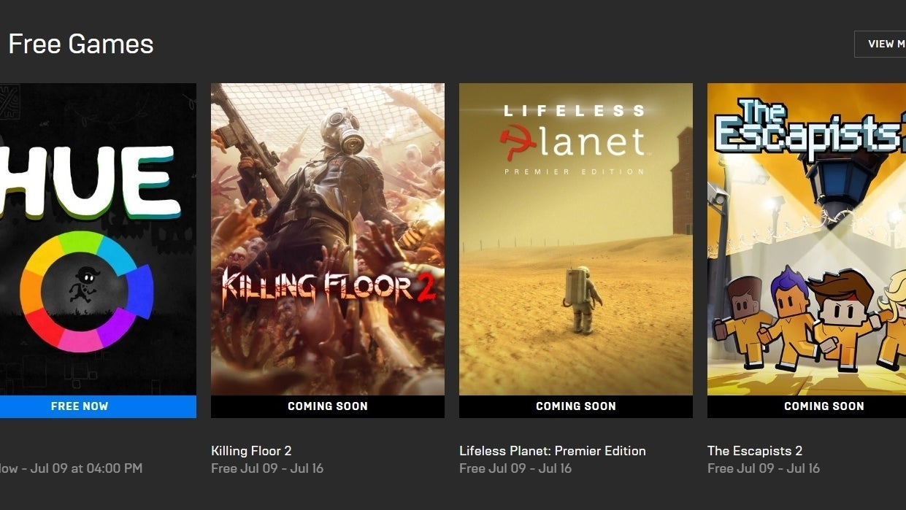The image size is (906, 510).
Task: Click Coming Soon banner under The Escapists 2
Action: 807,406
